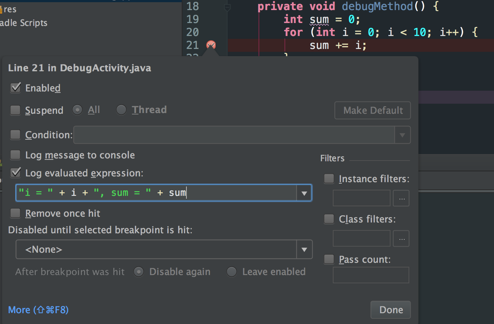The height and width of the screenshot is (324, 494).
Task: Open the More breakpoint settings link
Action: tap(38, 310)
